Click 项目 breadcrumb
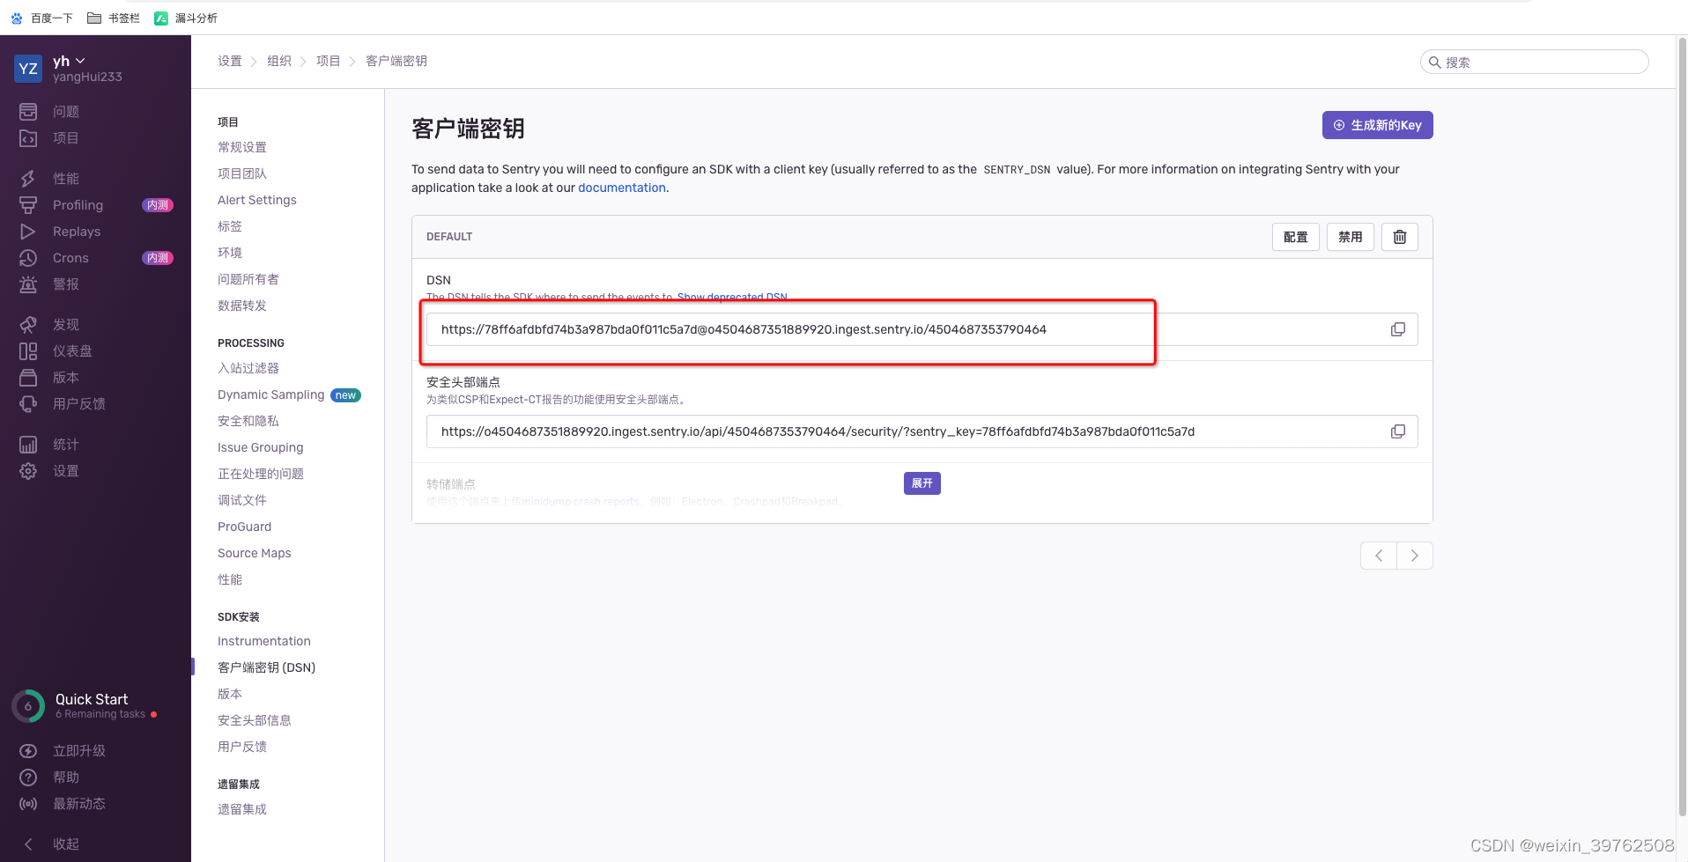The width and height of the screenshot is (1688, 862). (329, 61)
